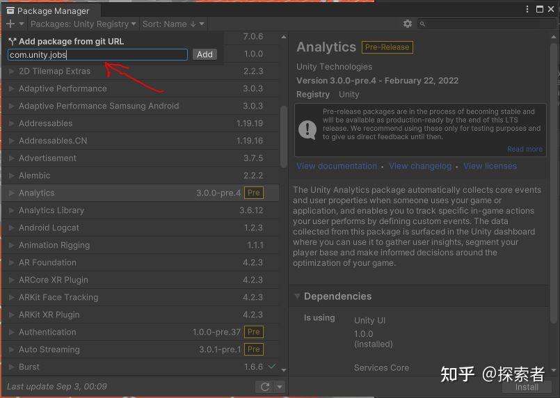This screenshot has width=560, height=398.
Task: Expand the AR Foundation row arrow
Action: [x=11, y=262]
